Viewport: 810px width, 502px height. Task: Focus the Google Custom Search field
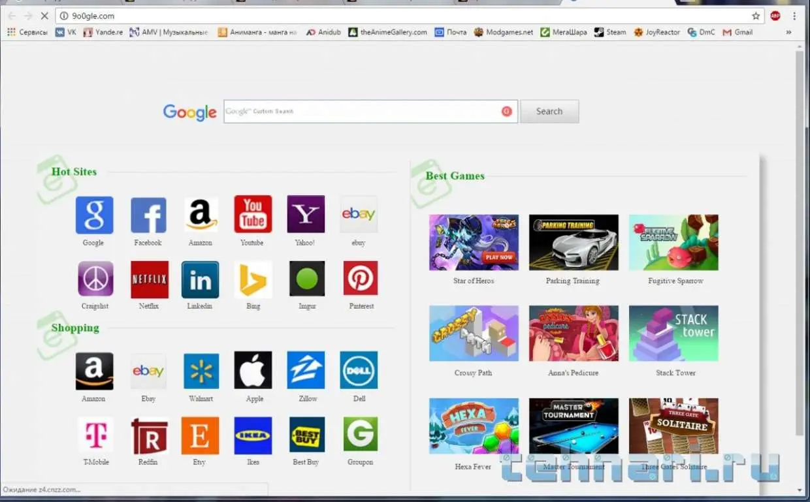[x=370, y=112]
